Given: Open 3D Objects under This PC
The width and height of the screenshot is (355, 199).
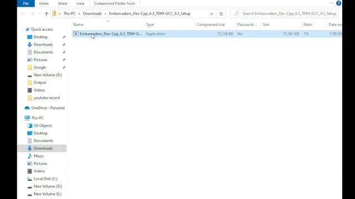Looking at the screenshot, I should point(43,125).
